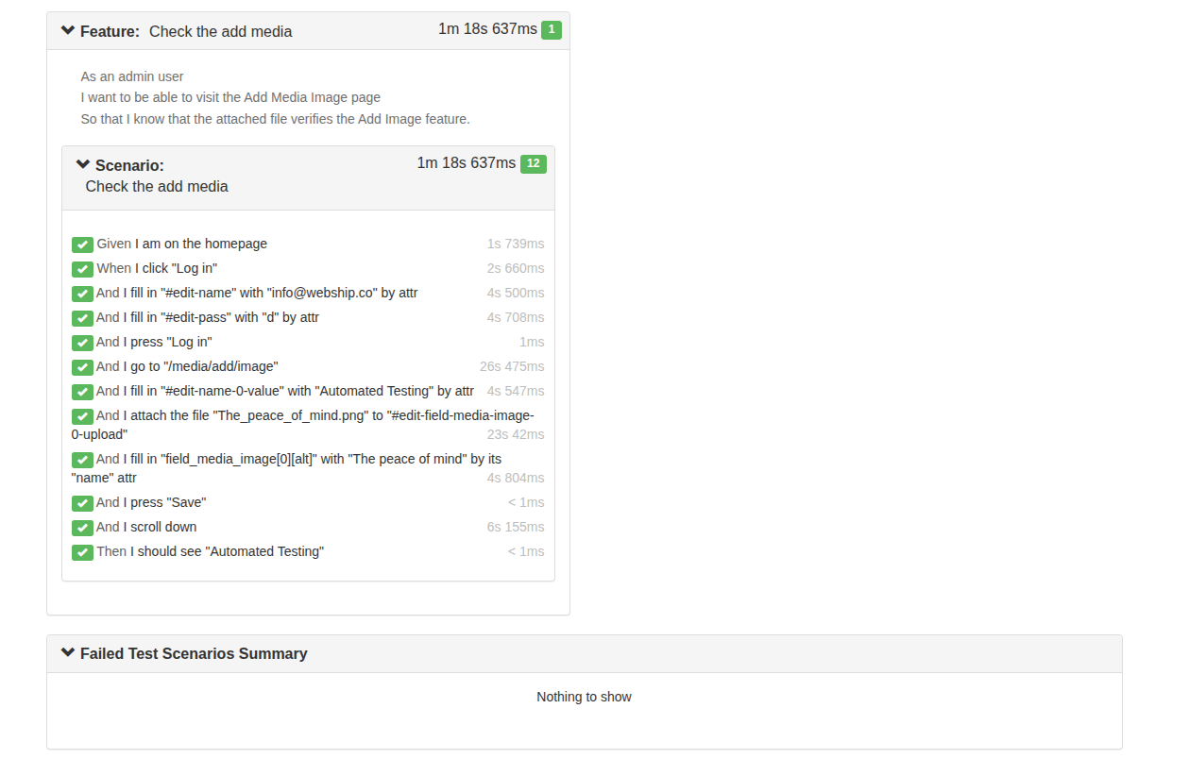Click check icon for 'And I press "Log in"' step

82,343
